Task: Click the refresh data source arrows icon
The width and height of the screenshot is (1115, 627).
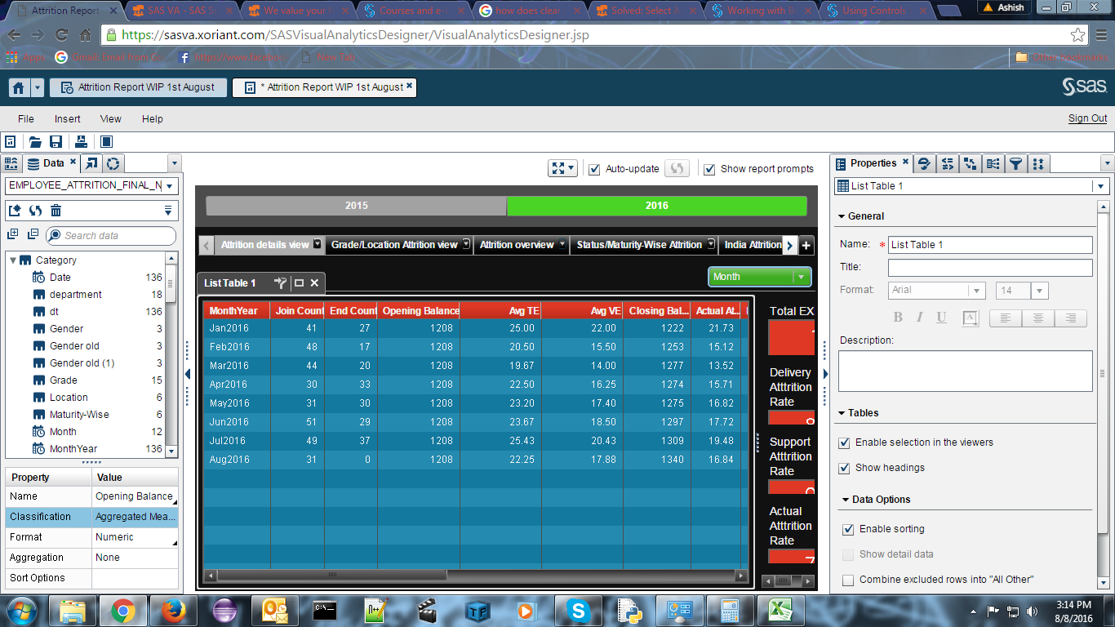Action: pos(35,211)
